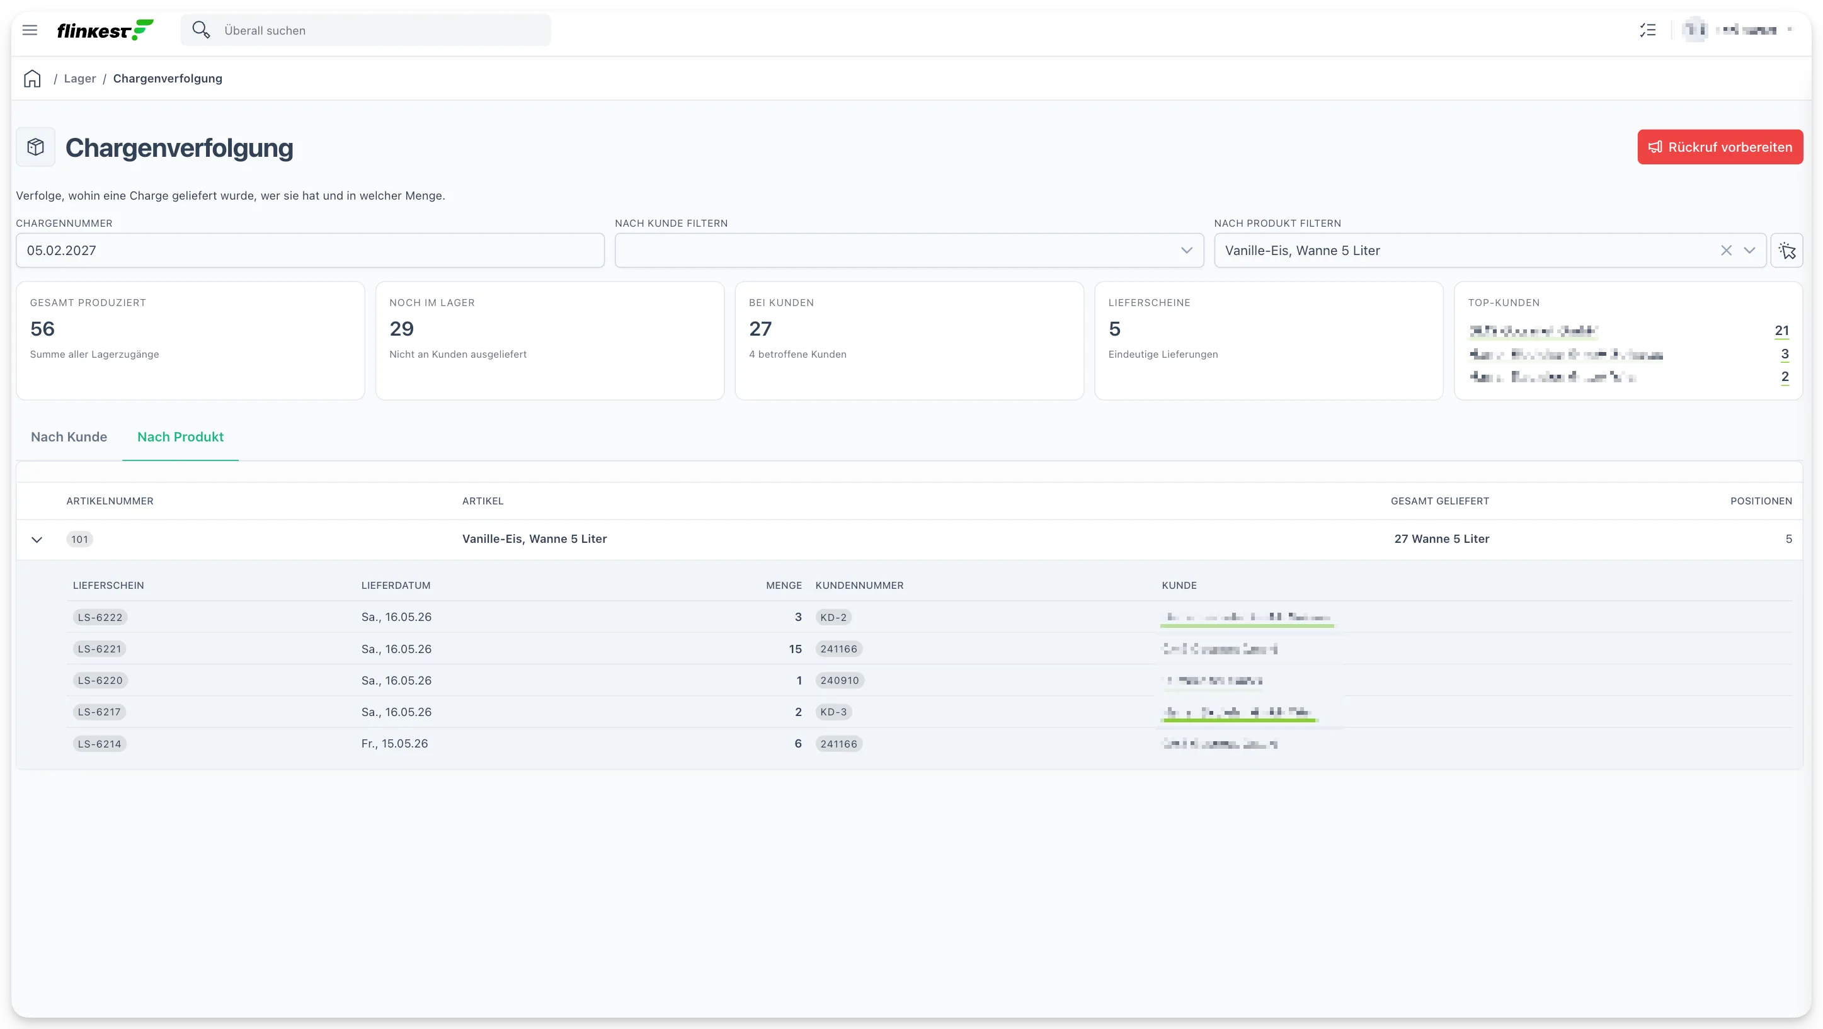
Task: Click the LIEFERDATUM column header
Action: (396, 585)
